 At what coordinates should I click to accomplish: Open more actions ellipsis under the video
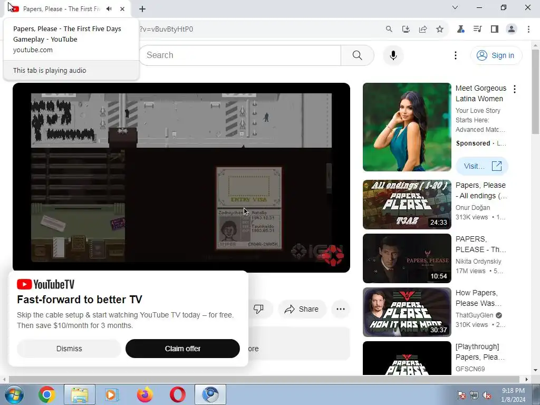[341, 309]
